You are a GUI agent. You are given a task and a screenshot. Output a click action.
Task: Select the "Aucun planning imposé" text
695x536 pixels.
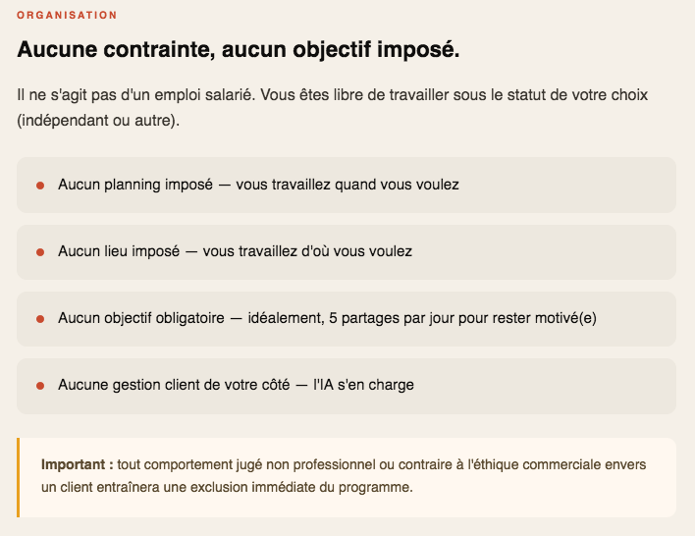click(135, 185)
